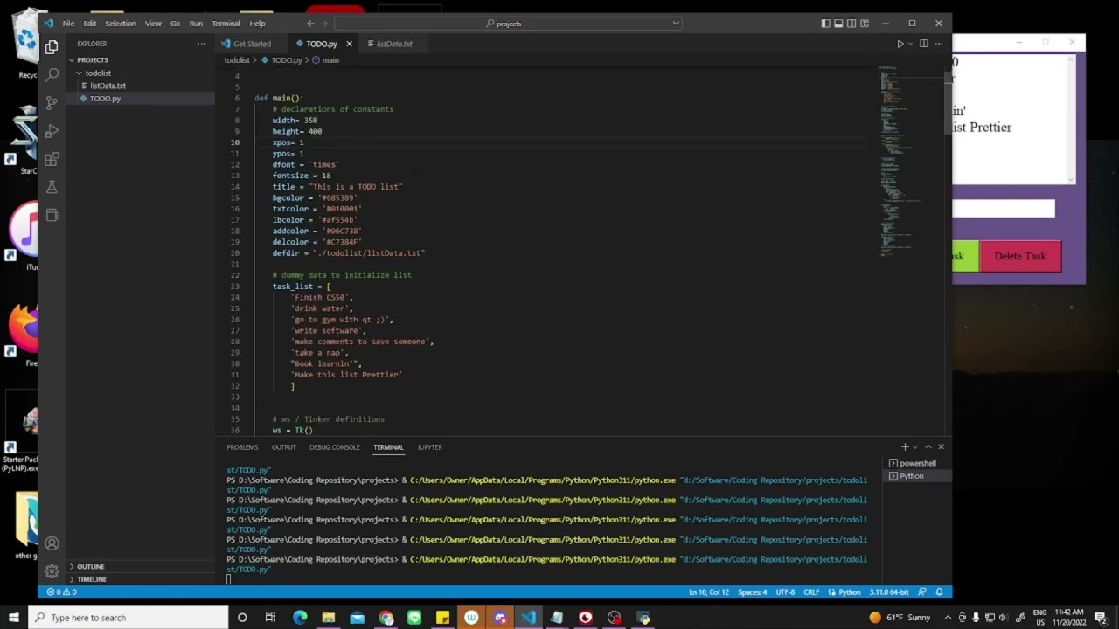Click errors and warnings status indicator
1119x629 pixels.
(61, 592)
